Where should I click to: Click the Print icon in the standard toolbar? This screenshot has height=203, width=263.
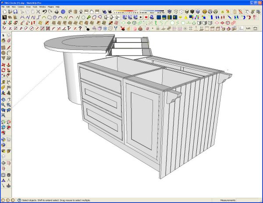(x=57, y=11)
